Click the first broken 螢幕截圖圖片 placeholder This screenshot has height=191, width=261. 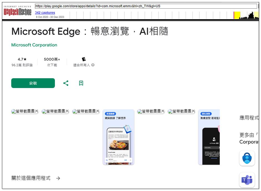pos(25,111)
